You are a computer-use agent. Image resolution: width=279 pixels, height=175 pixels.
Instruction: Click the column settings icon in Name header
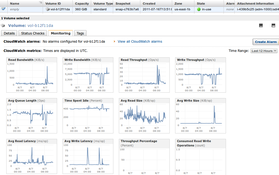(x=41, y=2)
